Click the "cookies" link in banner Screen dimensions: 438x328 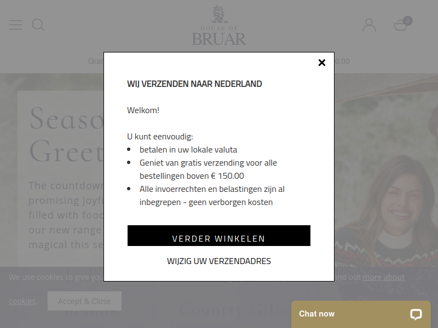pyautogui.click(x=22, y=301)
